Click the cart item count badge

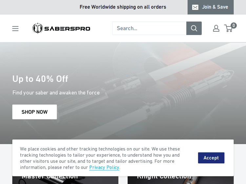pyautogui.click(x=234, y=25)
